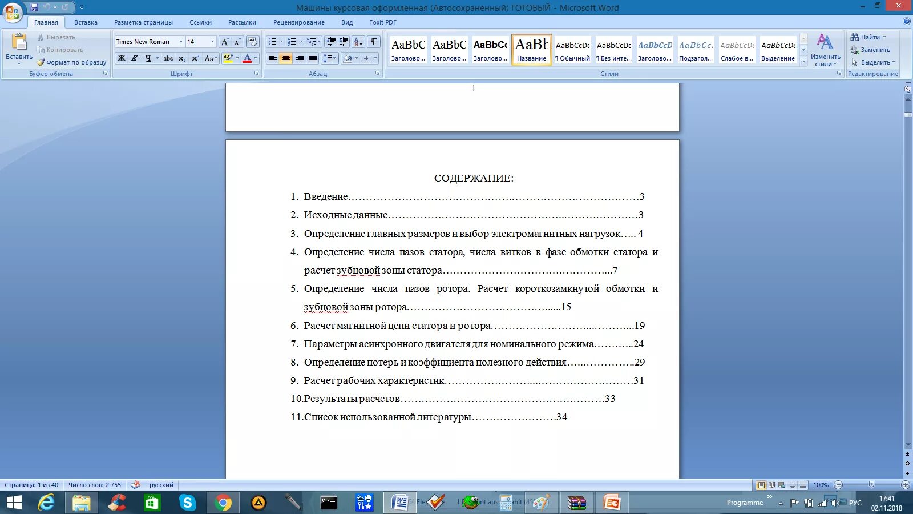The image size is (913, 514).
Task: Click the Word Help icon
Action: click(907, 22)
